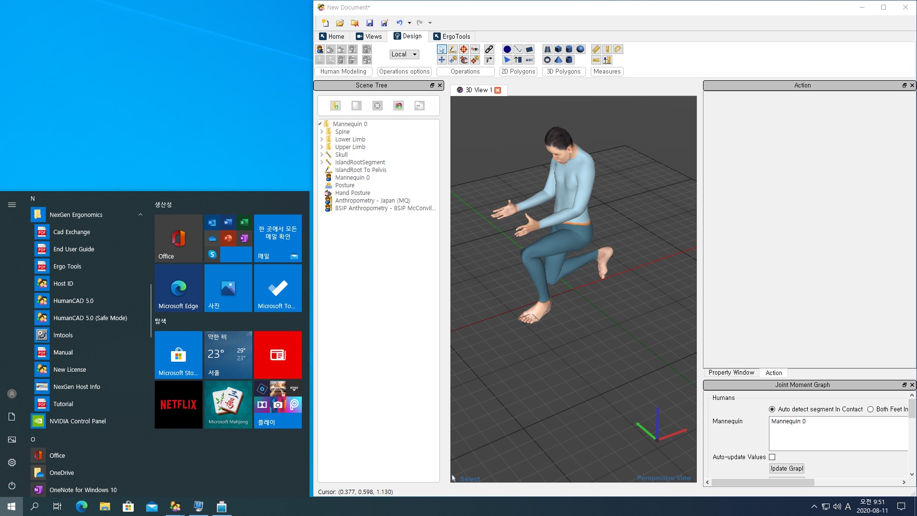Click the Undo button in toolbar
The width and height of the screenshot is (917, 516).
(x=399, y=22)
